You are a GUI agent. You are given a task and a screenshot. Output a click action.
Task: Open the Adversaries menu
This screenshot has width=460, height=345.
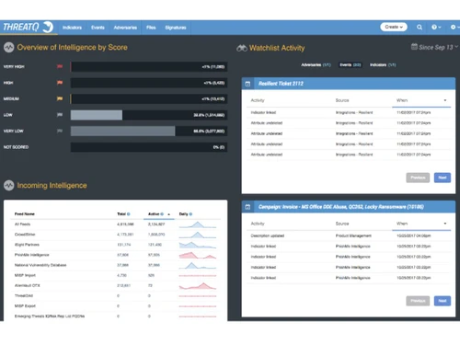(125, 28)
